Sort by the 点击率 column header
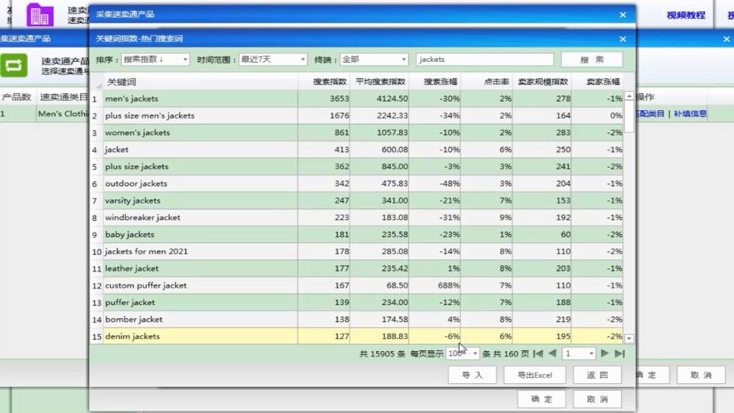 pyautogui.click(x=486, y=82)
